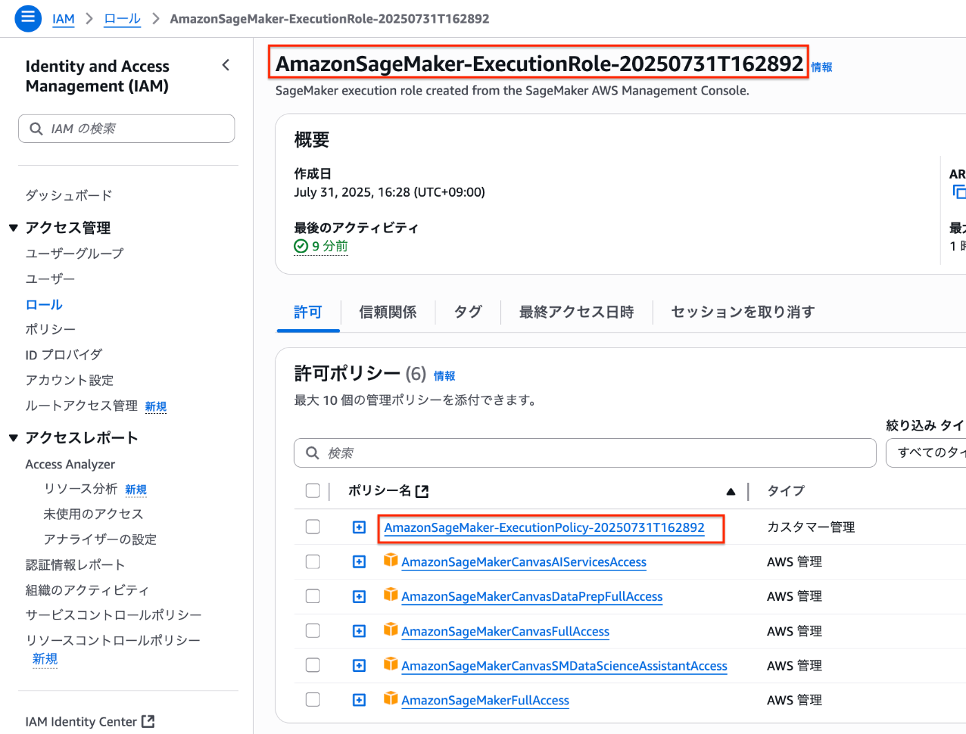Check the AmazonSageMakerCanvasDataPrepFullAccess row checkbox

pyautogui.click(x=313, y=596)
